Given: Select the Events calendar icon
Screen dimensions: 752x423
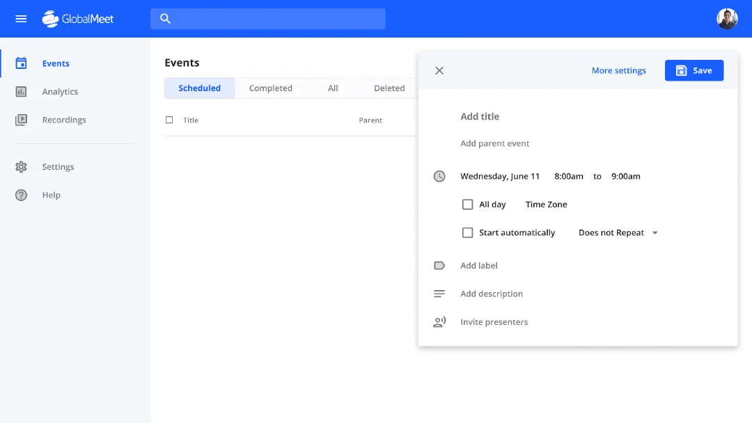Looking at the screenshot, I should (x=21, y=63).
